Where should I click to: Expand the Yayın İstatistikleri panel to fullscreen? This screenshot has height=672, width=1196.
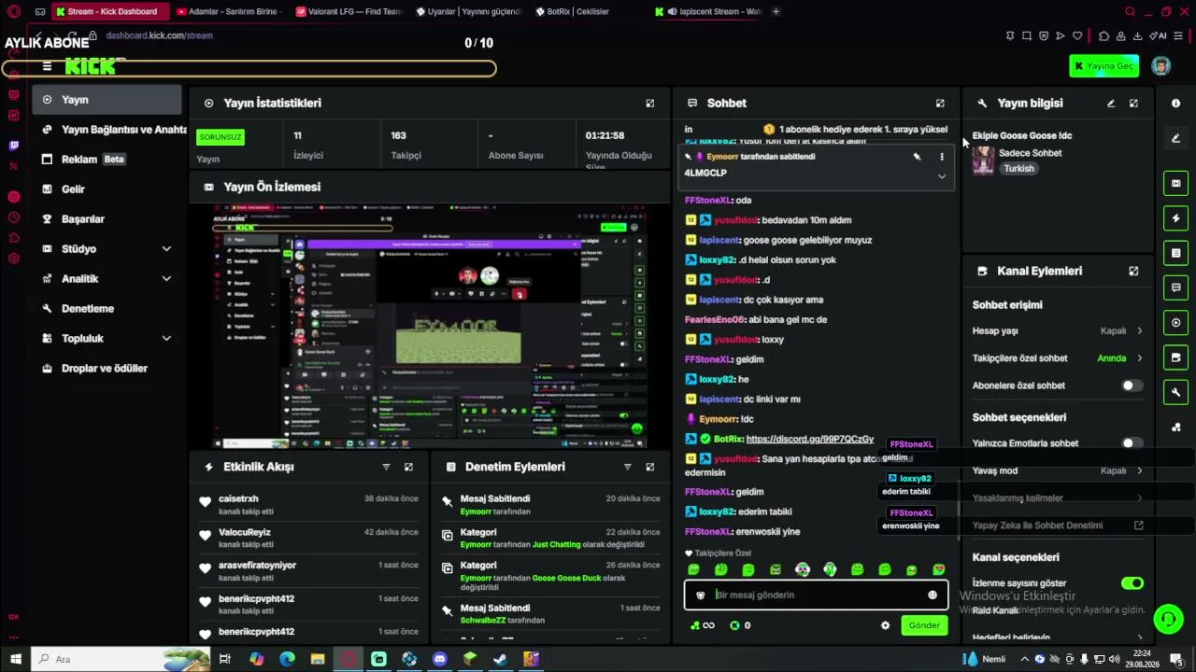(x=650, y=103)
